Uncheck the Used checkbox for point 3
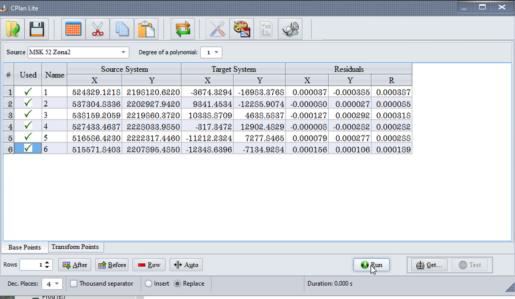515x299 pixels. (28, 115)
